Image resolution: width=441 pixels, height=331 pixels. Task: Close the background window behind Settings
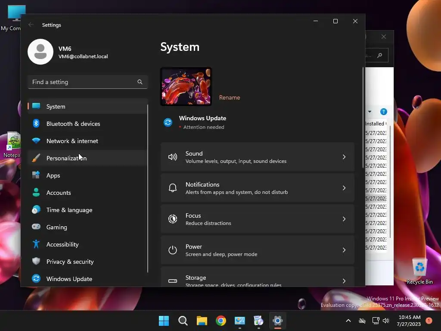pos(384,37)
